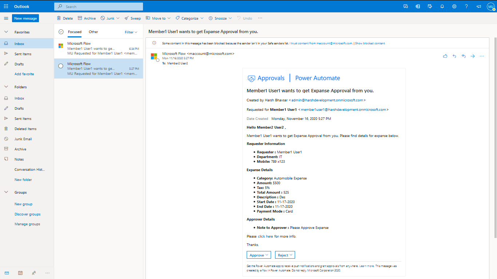The width and height of the screenshot is (497, 279).
Task: Click the Microsoft Flow sender logo in reading pane
Action: coord(154,56)
